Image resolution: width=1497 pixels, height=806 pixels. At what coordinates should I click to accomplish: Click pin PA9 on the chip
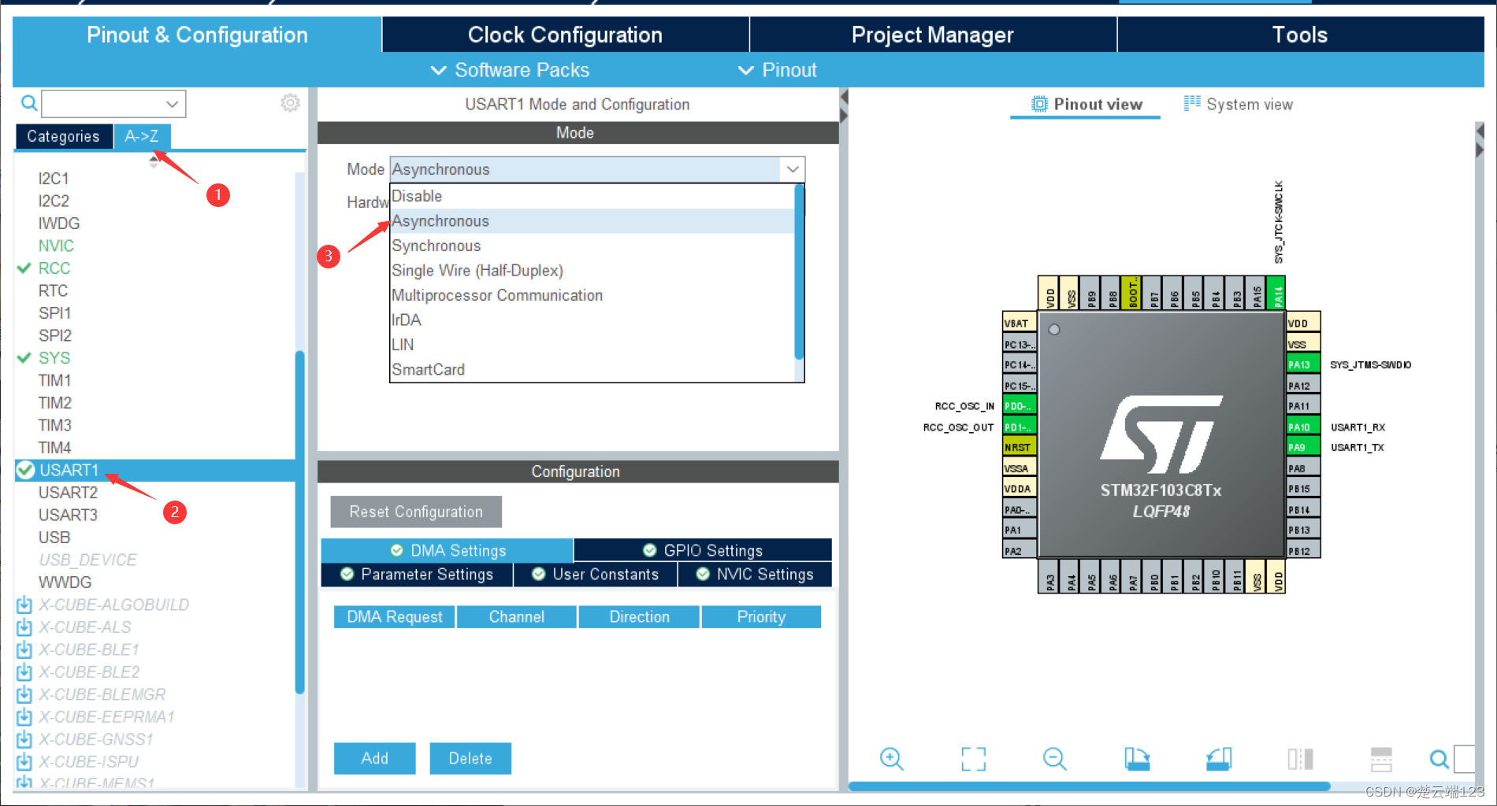[1302, 447]
